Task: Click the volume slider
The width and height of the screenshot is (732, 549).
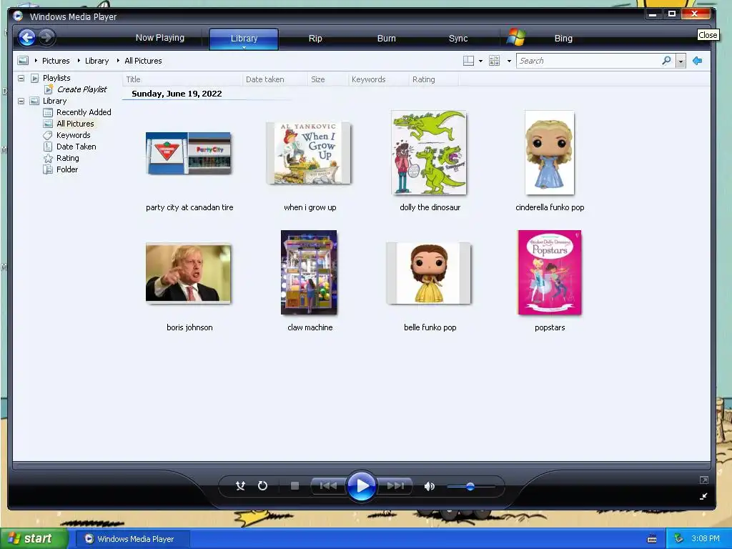Action: (x=470, y=486)
